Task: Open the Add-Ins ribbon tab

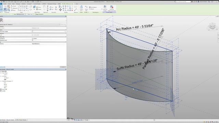Action: [24, 4]
